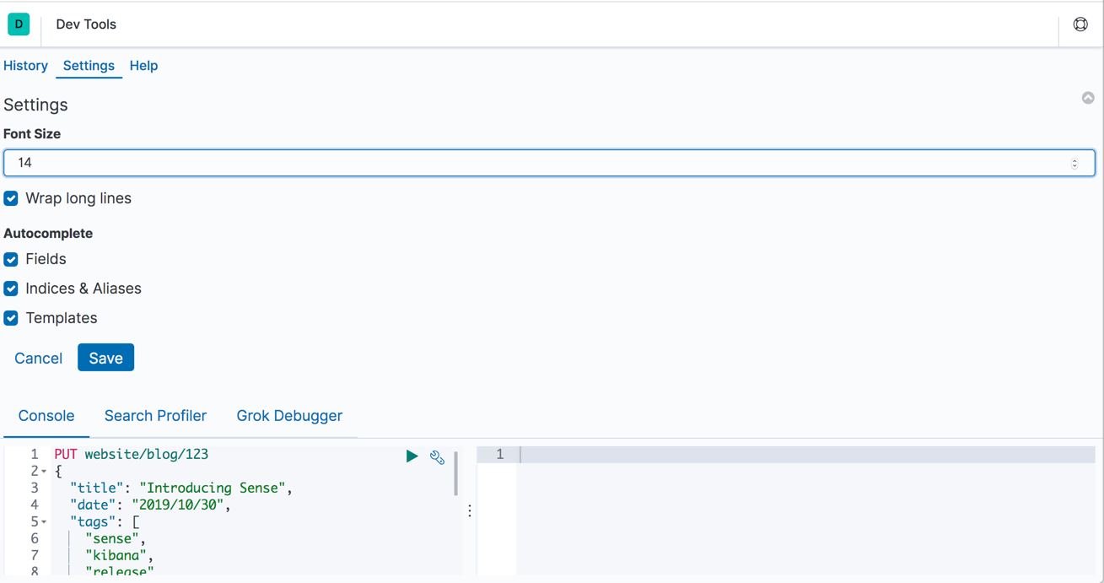This screenshot has height=583, width=1104.
Task: Open the History tab
Action: pos(25,66)
